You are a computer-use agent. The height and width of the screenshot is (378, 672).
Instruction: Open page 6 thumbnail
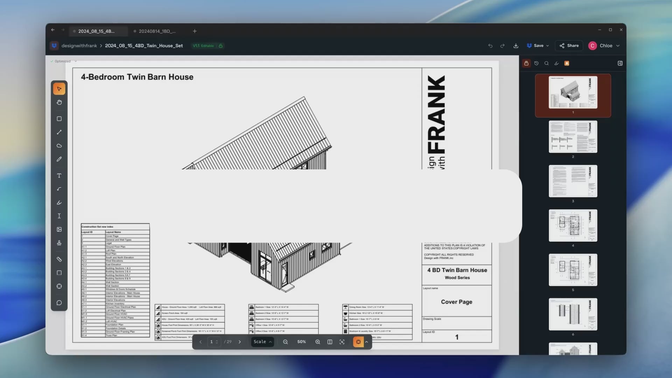tap(573, 315)
